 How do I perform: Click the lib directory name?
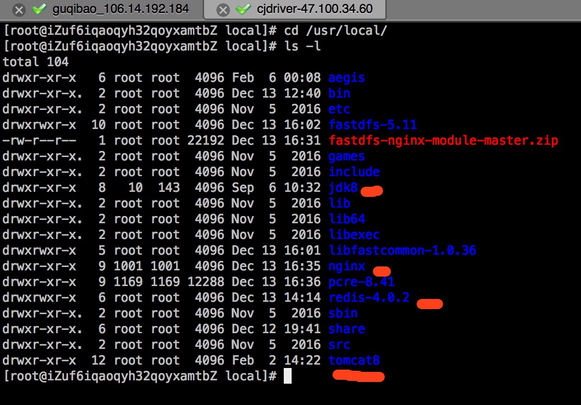[339, 203]
